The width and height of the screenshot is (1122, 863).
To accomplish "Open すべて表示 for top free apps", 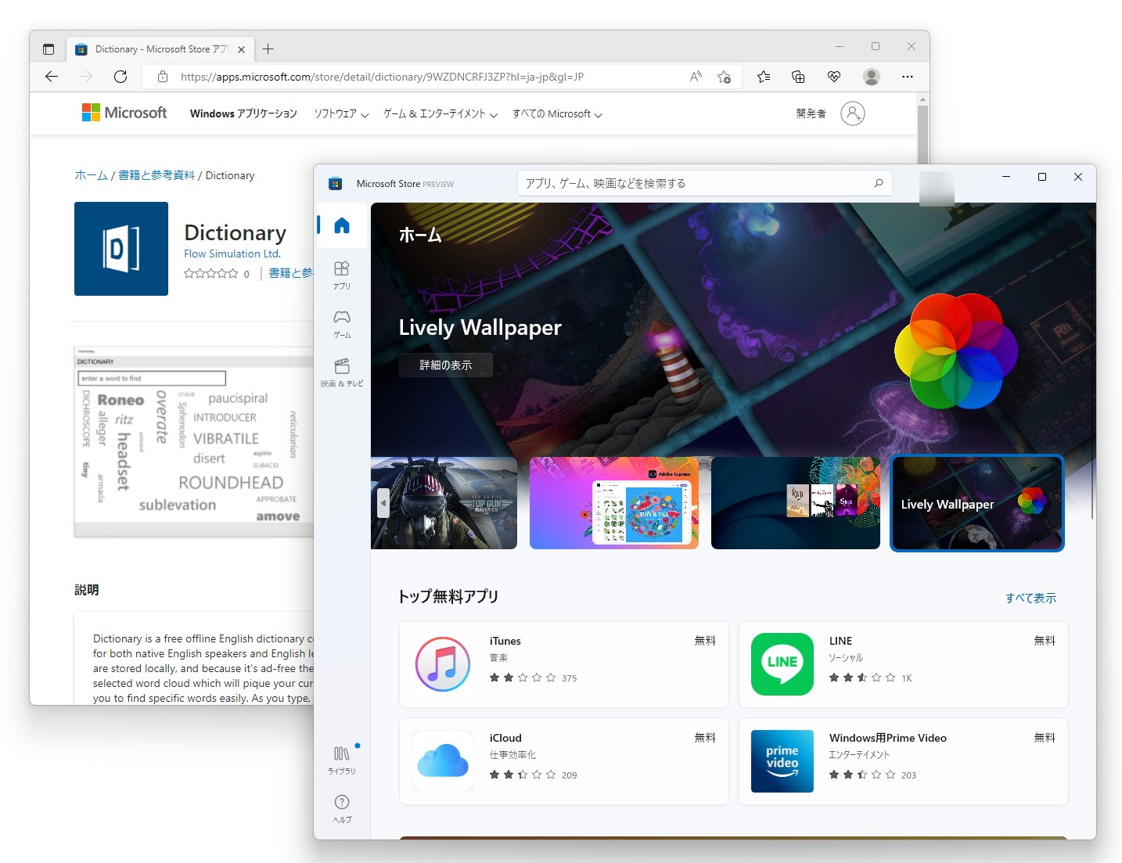I will tap(1030, 597).
